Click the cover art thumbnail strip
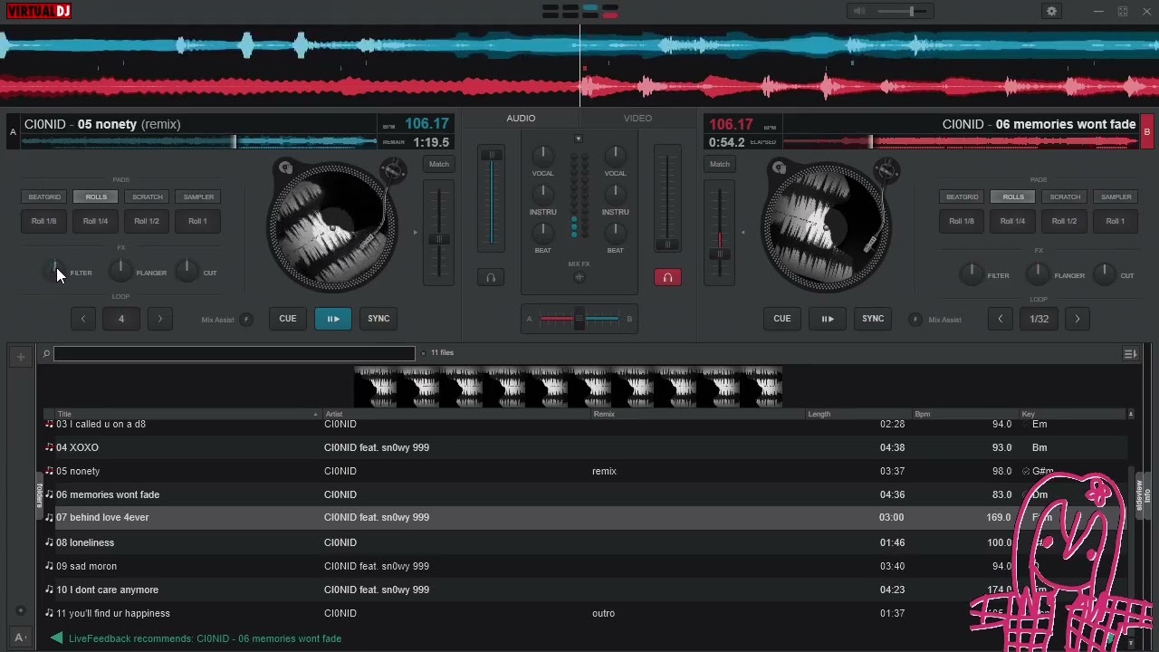This screenshot has height=652, width=1159. (x=568, y=387)
